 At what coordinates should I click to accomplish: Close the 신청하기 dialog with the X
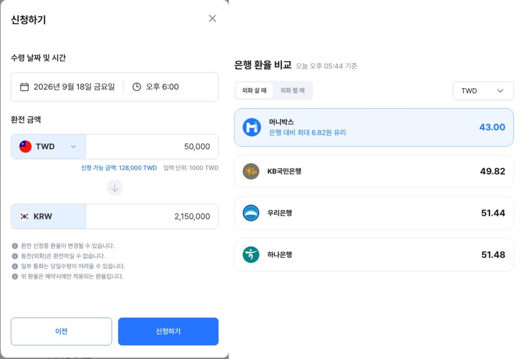(212, 18)
